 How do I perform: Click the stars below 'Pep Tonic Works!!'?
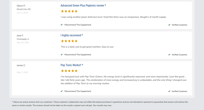(69, 71)
